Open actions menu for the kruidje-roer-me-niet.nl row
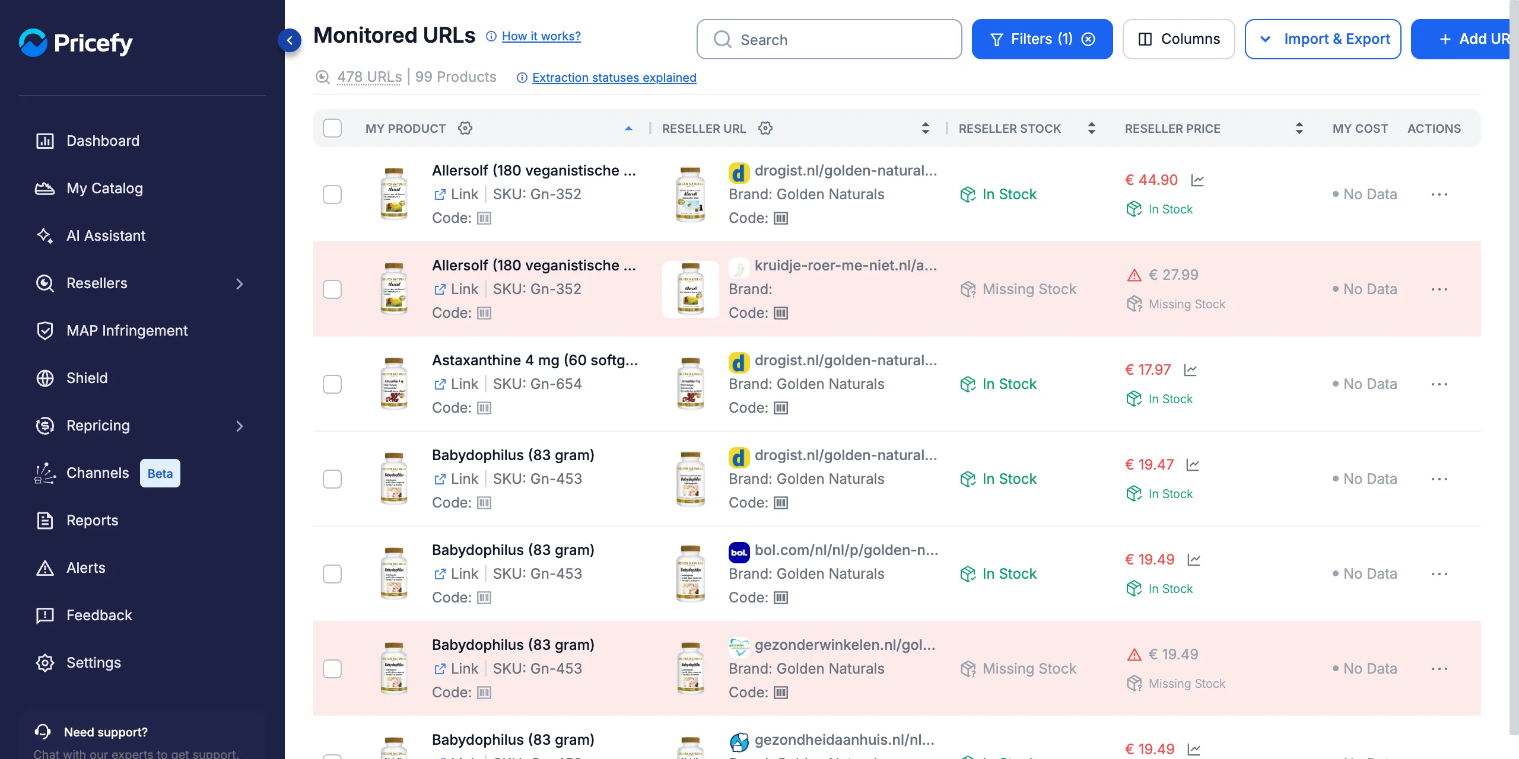Viewport: 1519px width, 759px height. (x=1439, y=289)
